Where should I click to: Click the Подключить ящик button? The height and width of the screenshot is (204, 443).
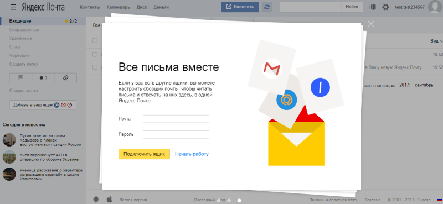pos(144,154)
